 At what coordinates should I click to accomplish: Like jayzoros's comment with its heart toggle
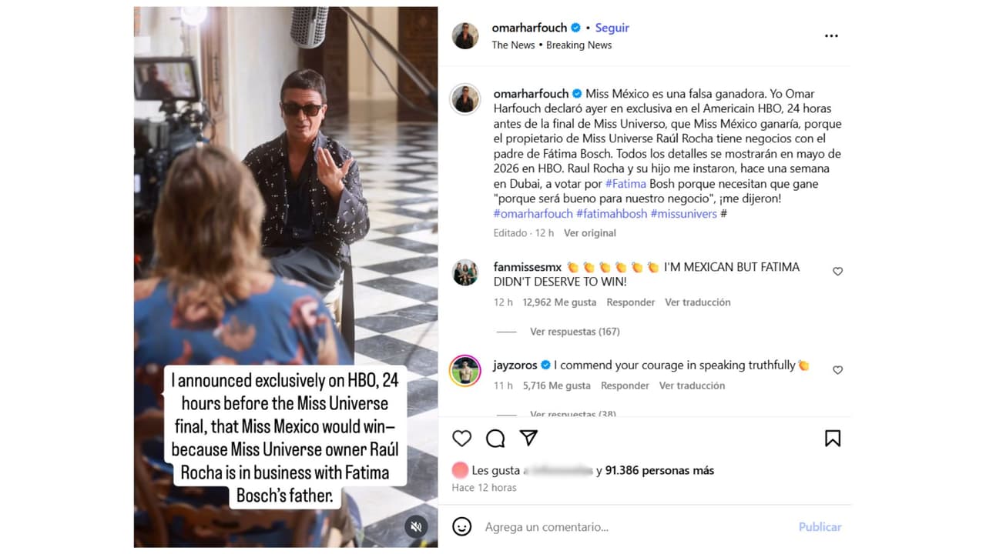tap(837, 369)
